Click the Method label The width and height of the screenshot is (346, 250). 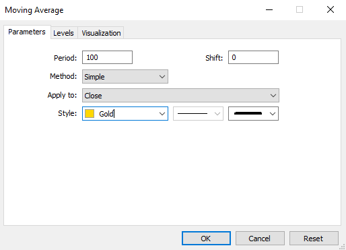[x=63, y=76]
